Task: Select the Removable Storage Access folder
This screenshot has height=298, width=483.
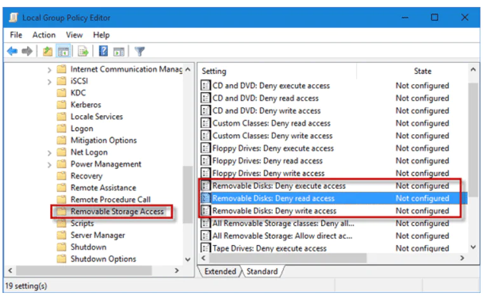Action: tap(117, 211)
